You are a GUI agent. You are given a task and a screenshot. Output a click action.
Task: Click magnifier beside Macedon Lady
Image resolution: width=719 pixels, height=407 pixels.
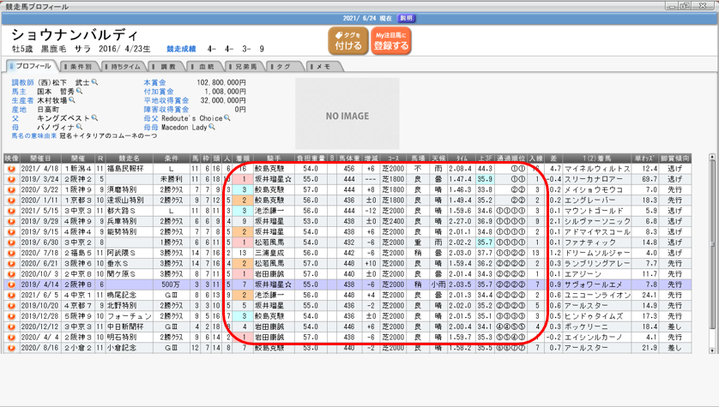point(211,127)
